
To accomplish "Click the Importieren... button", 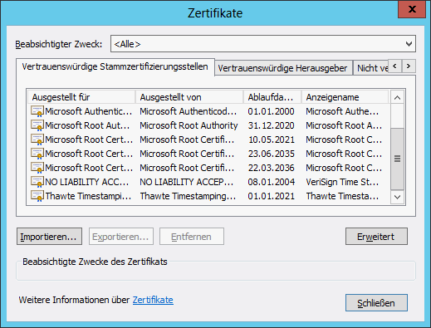I will [49, 237].
